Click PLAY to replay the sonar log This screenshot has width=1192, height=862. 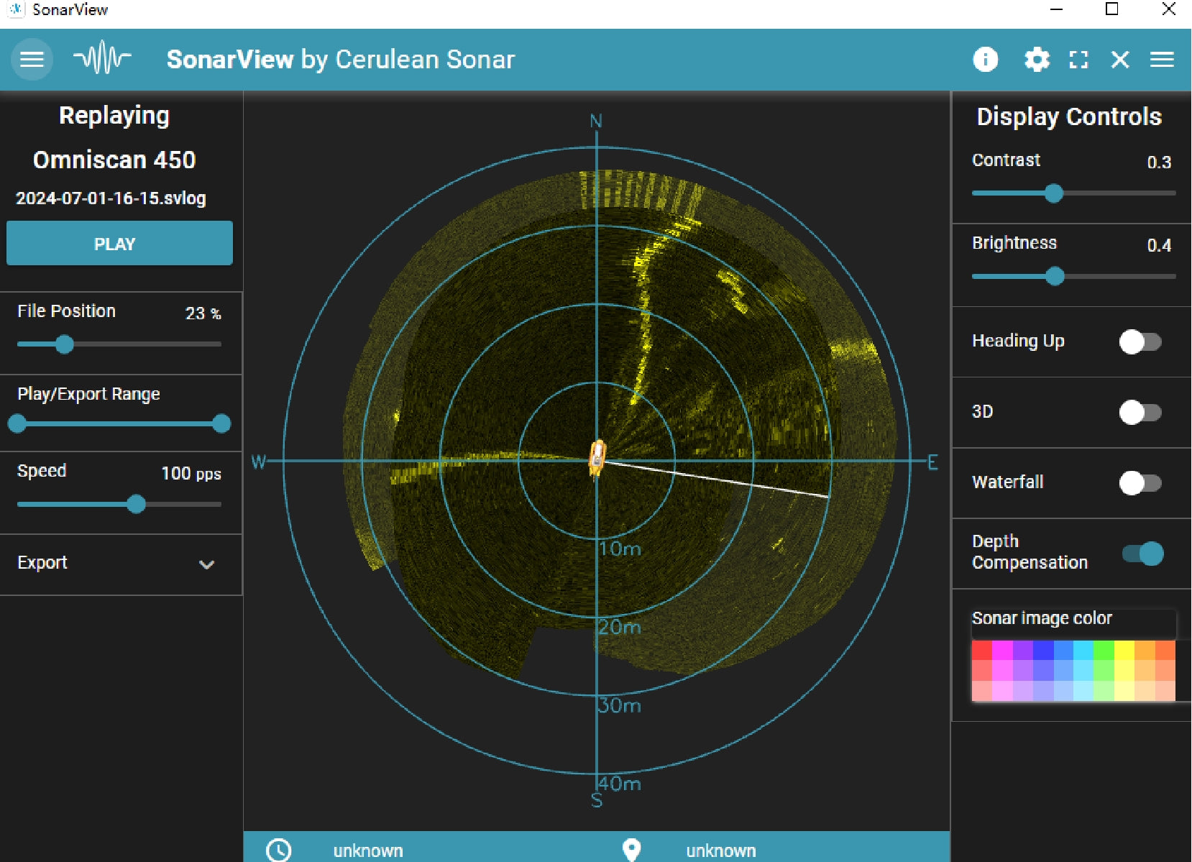click(119, 243)
